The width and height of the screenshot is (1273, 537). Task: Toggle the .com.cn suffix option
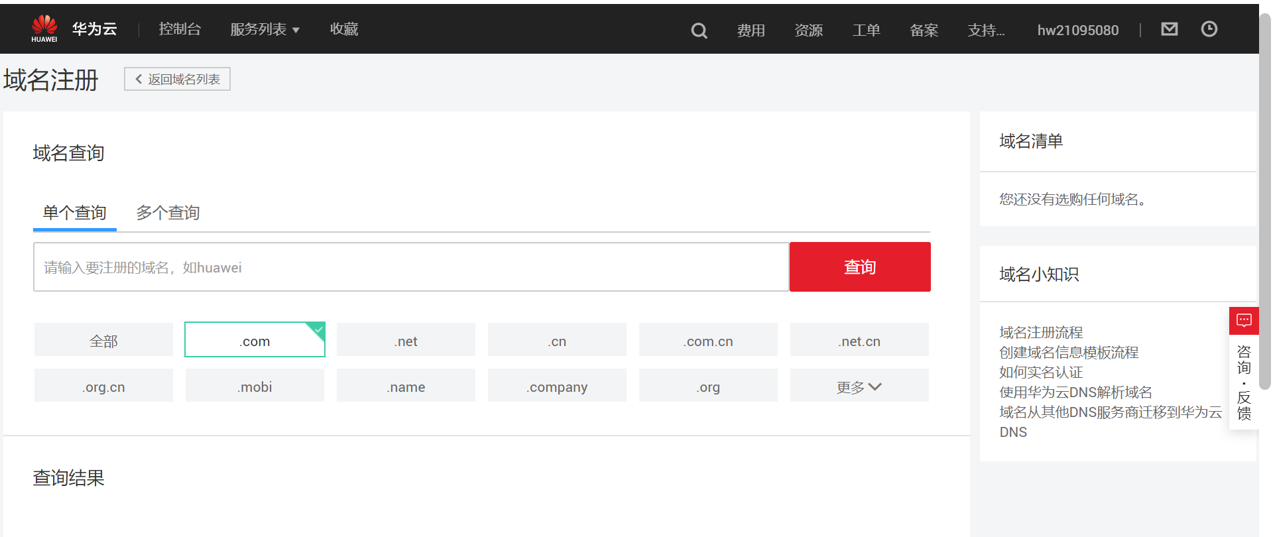[708, 341]
